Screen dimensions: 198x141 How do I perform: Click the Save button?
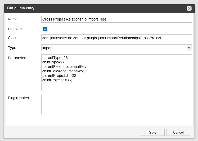coord(152,132)
